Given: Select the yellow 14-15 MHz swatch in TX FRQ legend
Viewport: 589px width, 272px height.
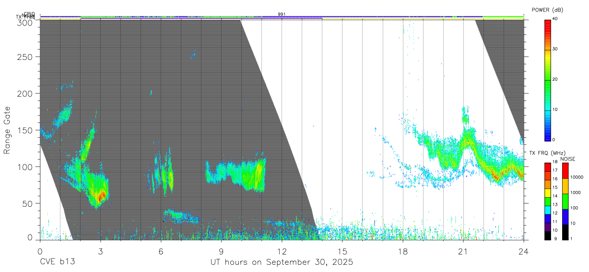Looking at the screenshot, I should (x=548, y=193).
